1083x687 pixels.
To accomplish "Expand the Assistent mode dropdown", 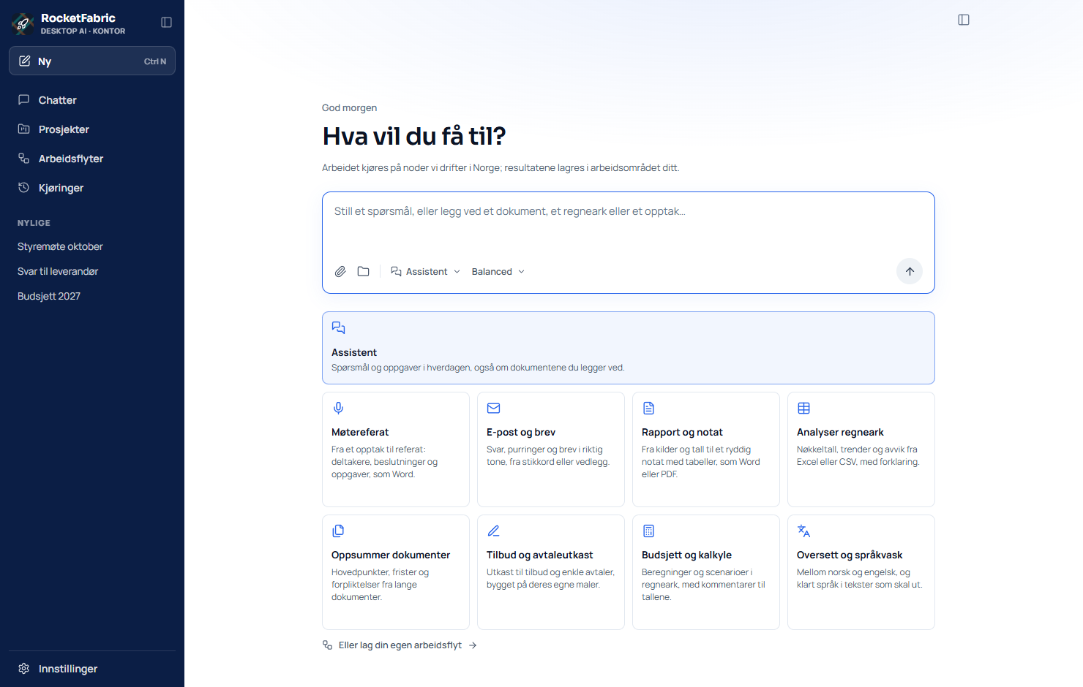I will coord(426,271).
